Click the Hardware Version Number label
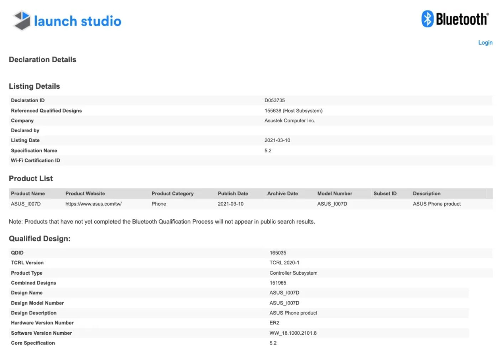Screen dimensions: 497x354 (x=42, y=323)
